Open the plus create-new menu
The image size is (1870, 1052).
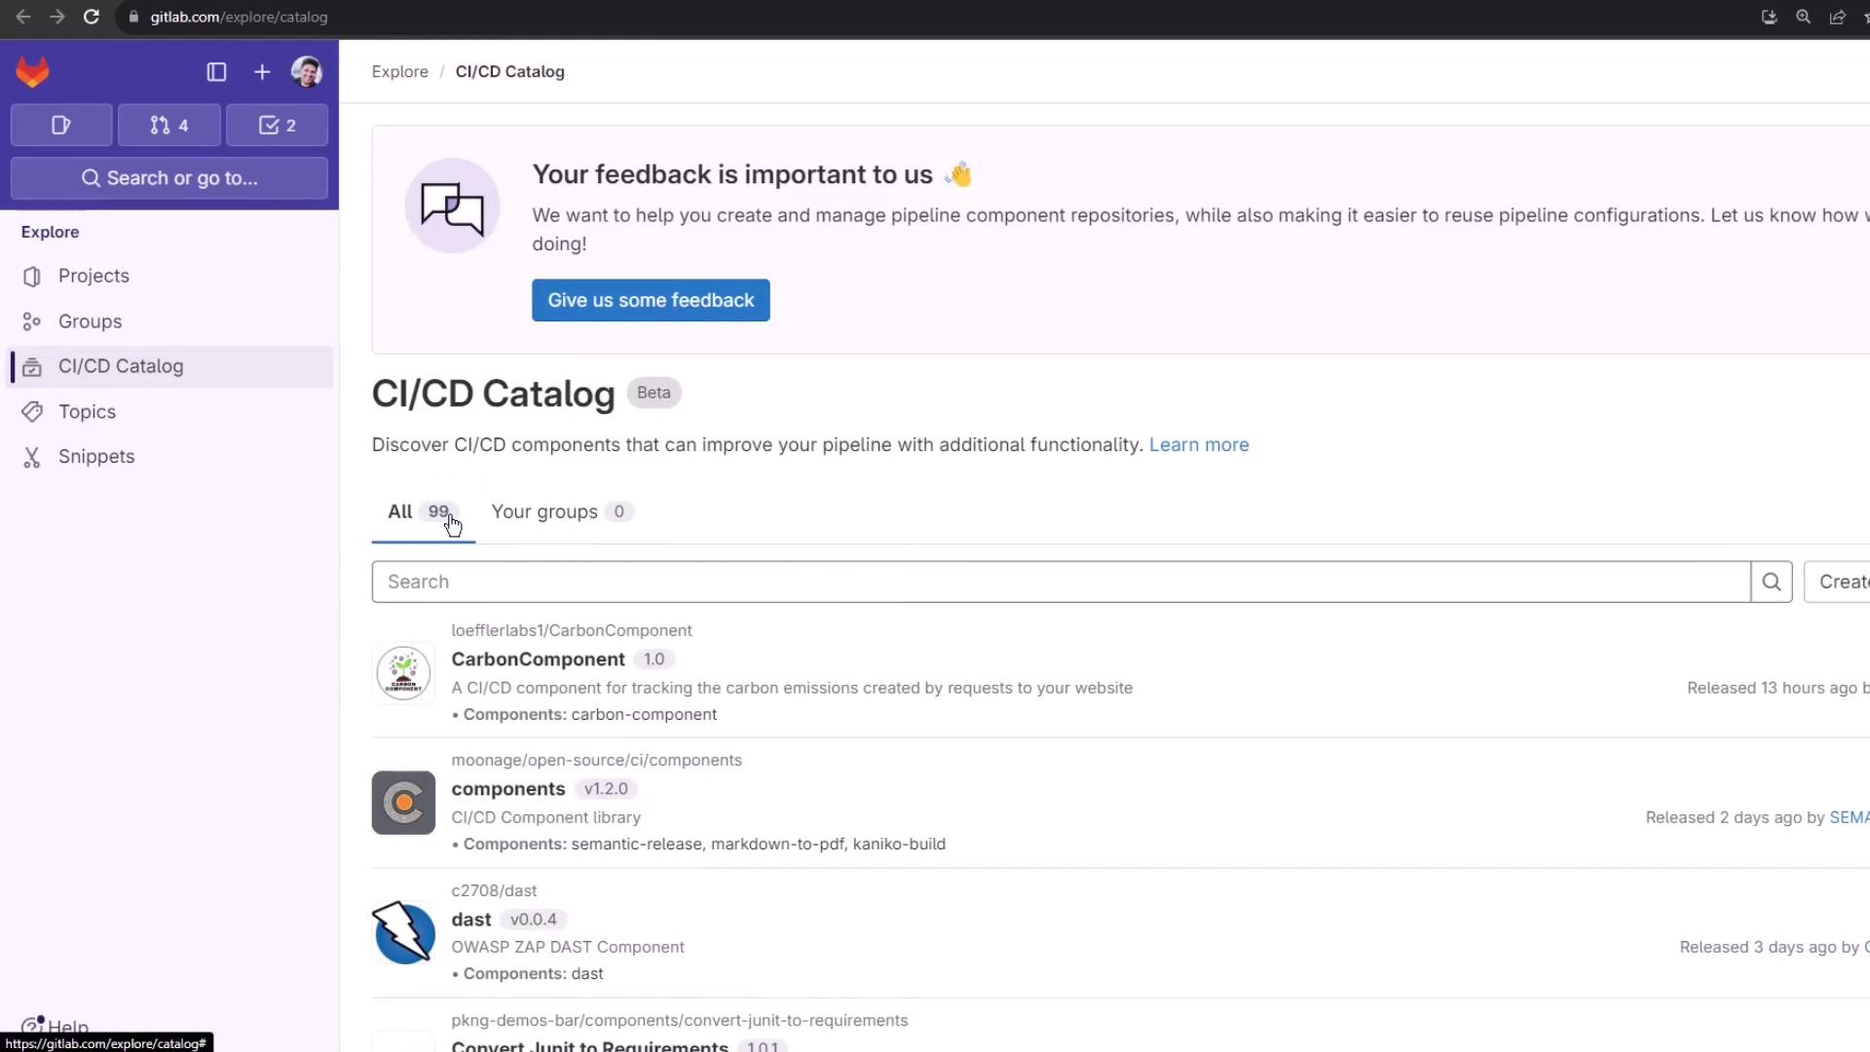[x=262, y=72]
